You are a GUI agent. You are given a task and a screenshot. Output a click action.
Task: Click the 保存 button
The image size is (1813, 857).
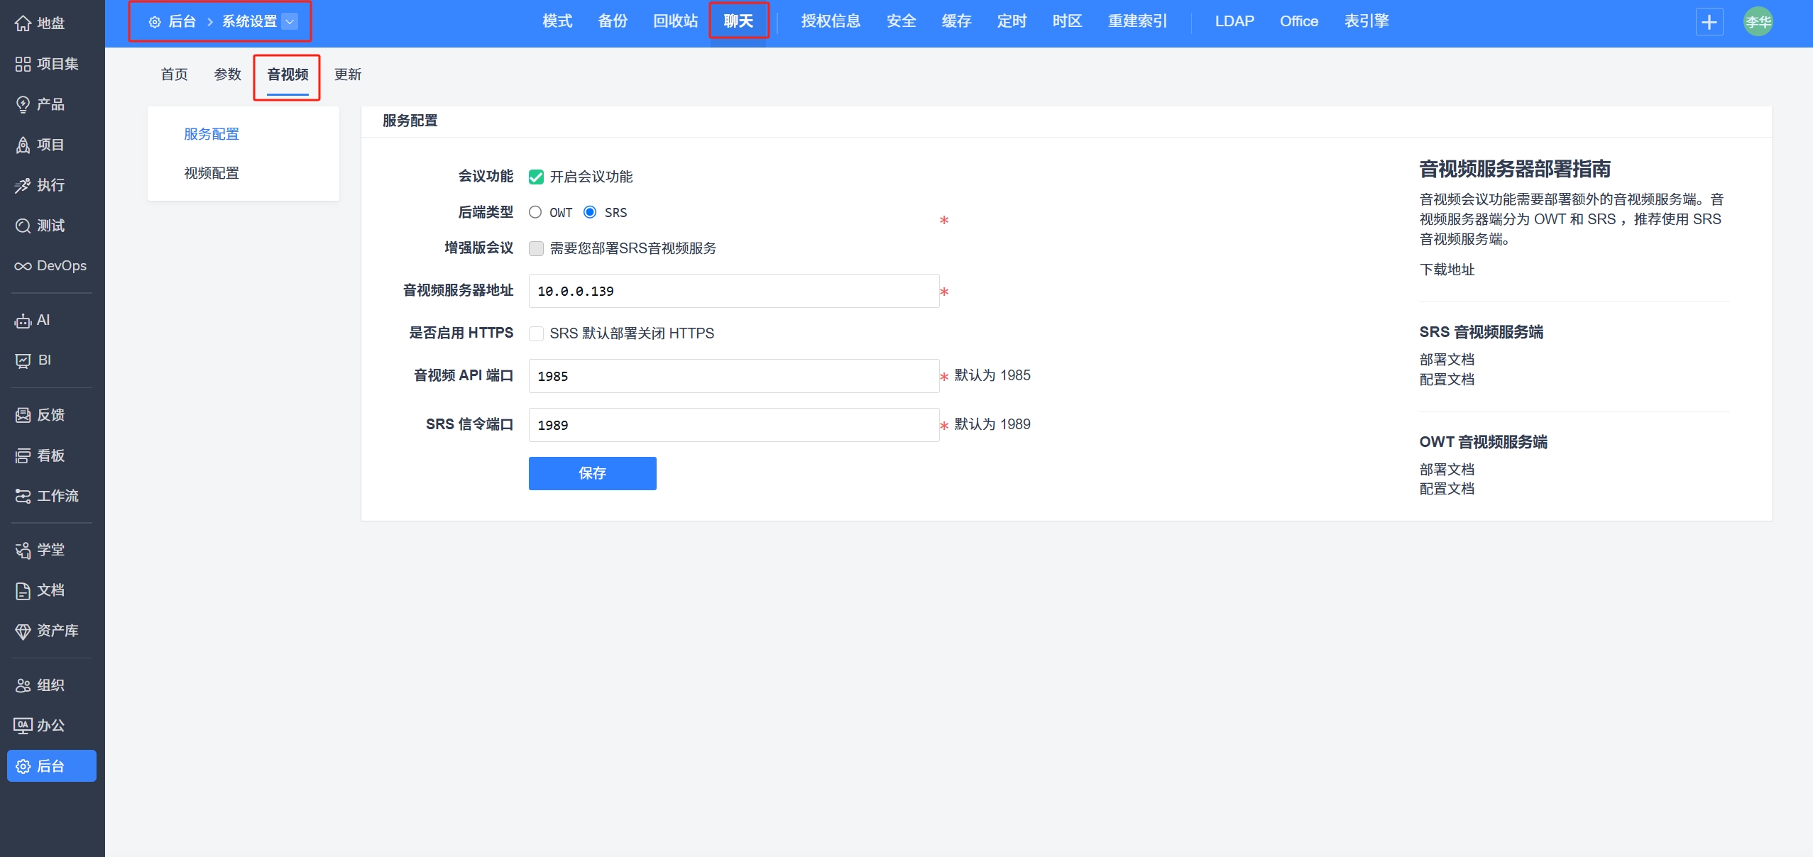592,473
